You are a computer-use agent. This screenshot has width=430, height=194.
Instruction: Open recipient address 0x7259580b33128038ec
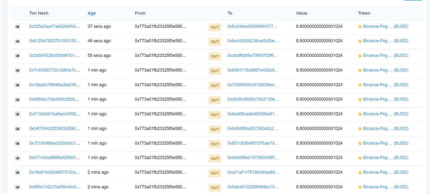point(253,85)
